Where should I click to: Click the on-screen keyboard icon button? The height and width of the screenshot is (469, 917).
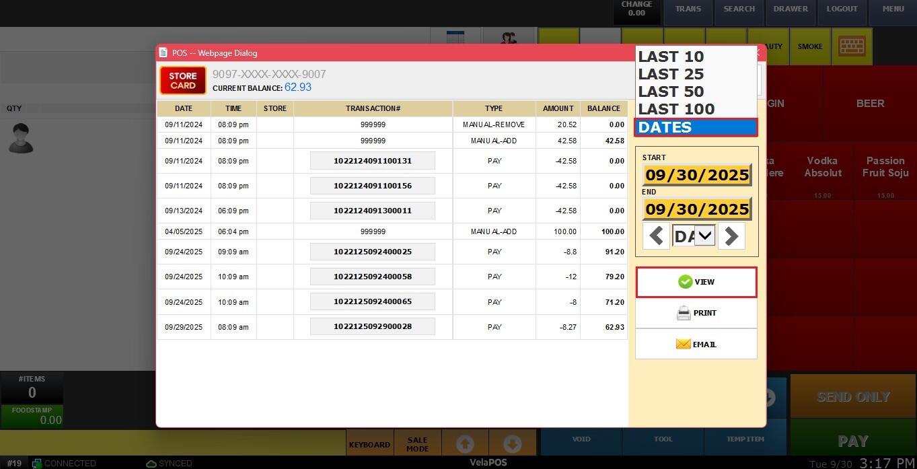click(852, 46)
